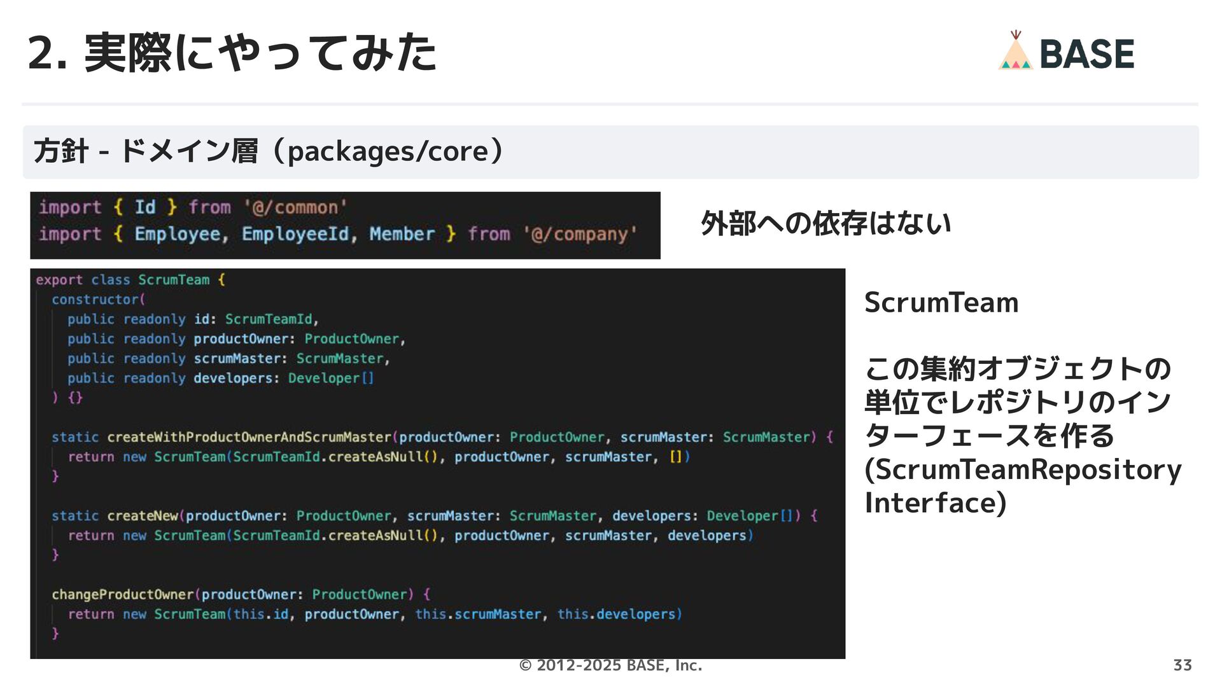Click the '@/company' import path string

579,234
